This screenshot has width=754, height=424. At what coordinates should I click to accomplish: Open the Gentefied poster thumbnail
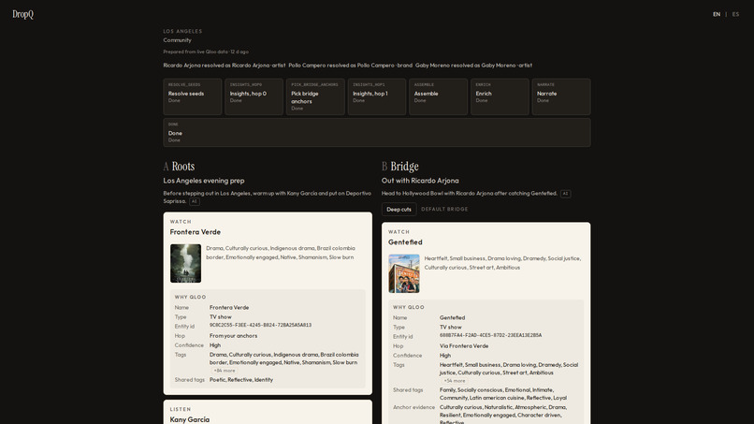pyautogui.click(x=404, y=273)
